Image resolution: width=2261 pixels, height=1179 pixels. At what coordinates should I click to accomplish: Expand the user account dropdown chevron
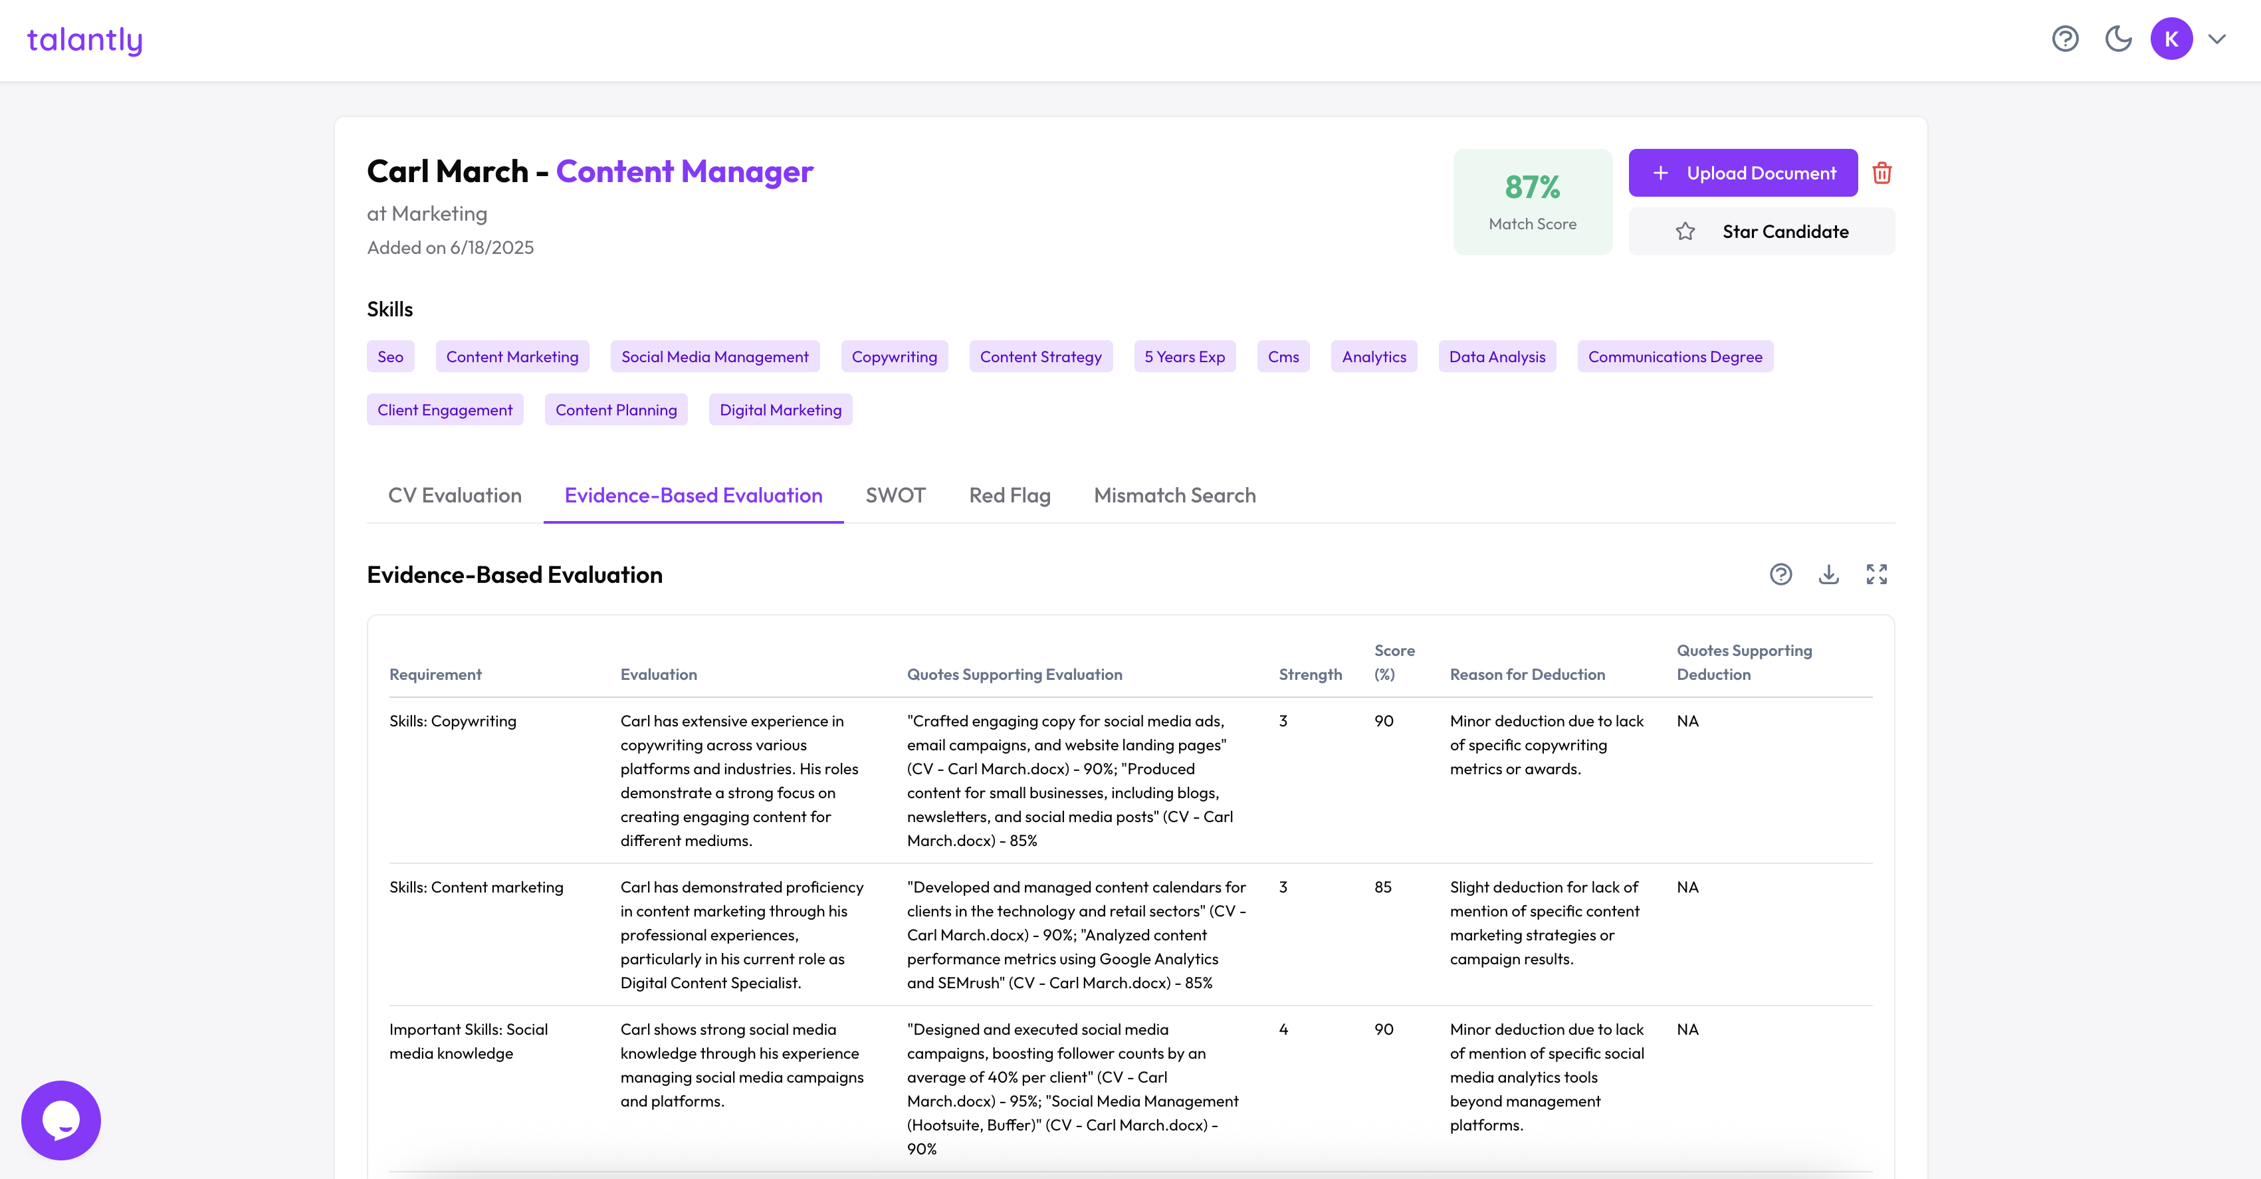coord(2217,39)
